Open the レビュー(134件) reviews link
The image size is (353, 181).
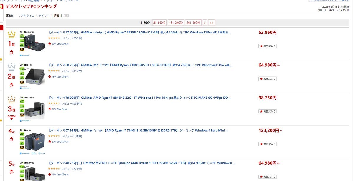[72, 136]
